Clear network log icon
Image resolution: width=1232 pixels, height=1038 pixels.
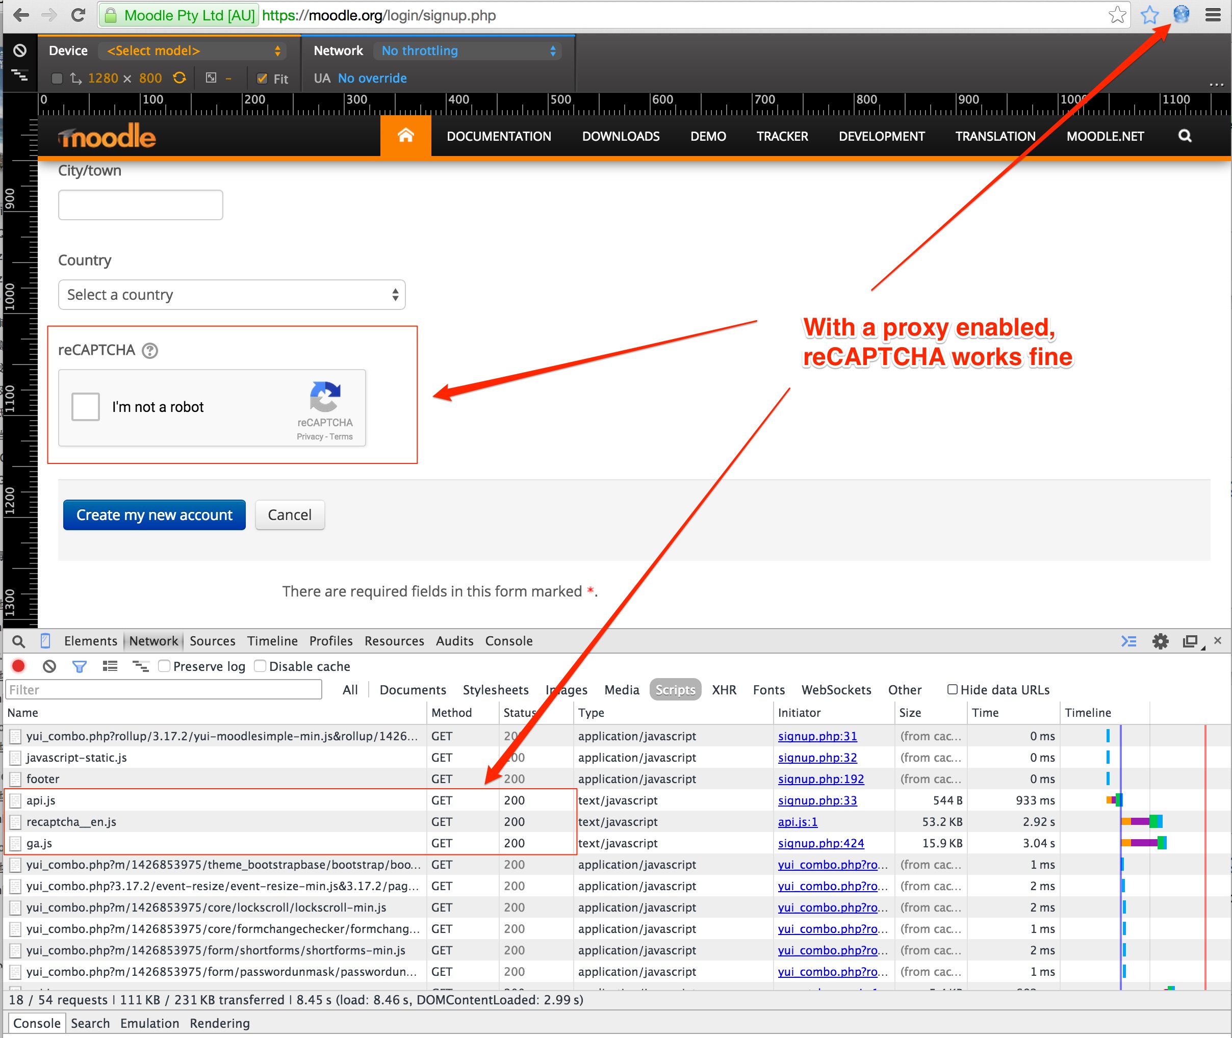coord(49,666)
